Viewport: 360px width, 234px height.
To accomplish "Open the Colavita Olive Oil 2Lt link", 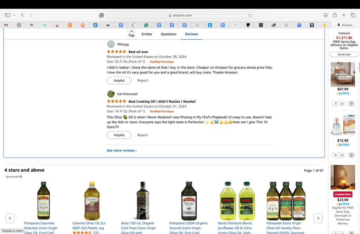I will (x=89, y=226).
